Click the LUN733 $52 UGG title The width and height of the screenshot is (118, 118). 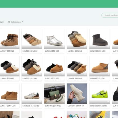[29, 78]
